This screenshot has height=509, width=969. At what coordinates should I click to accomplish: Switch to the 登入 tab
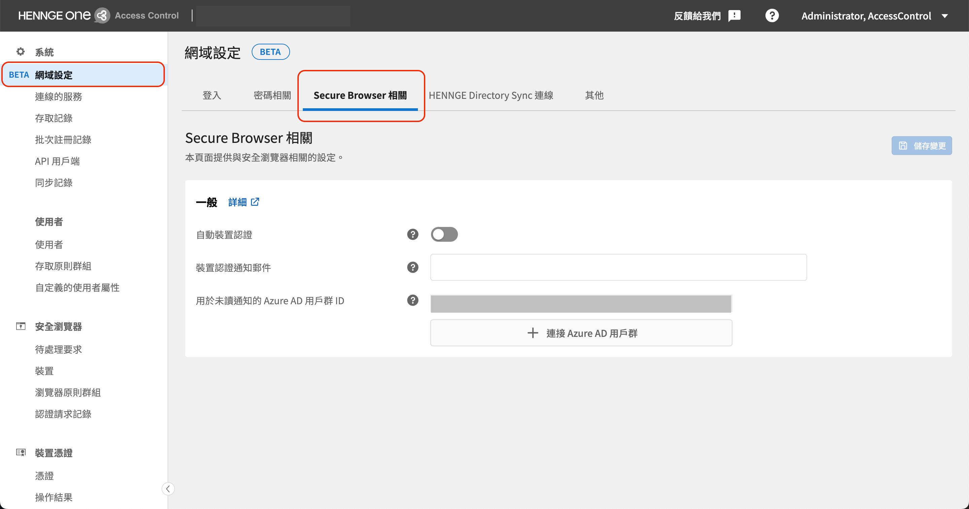[212, 95]
